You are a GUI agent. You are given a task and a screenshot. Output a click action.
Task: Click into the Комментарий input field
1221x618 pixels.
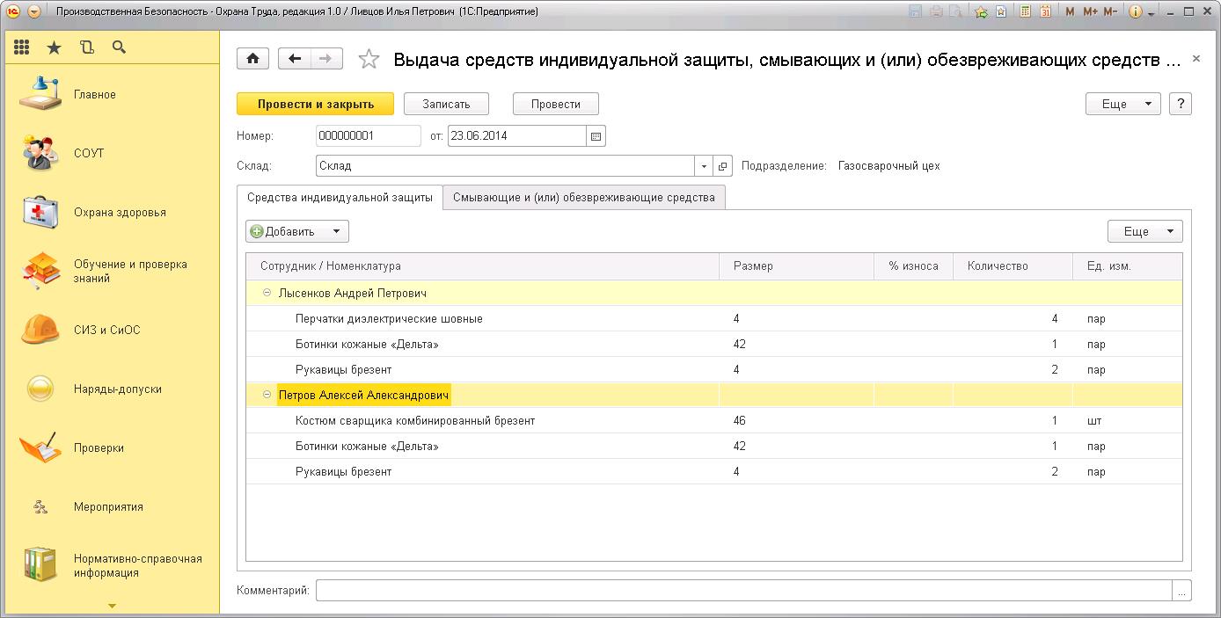pos(743,590)
